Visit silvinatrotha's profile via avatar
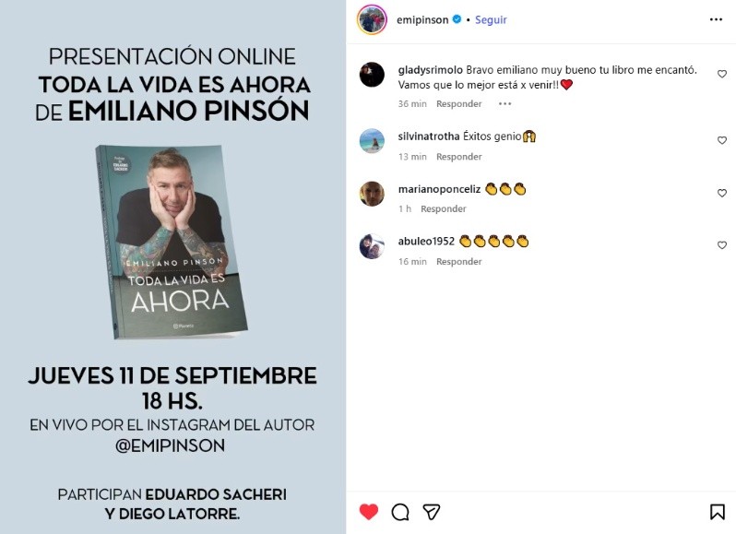 coord(372,141)
